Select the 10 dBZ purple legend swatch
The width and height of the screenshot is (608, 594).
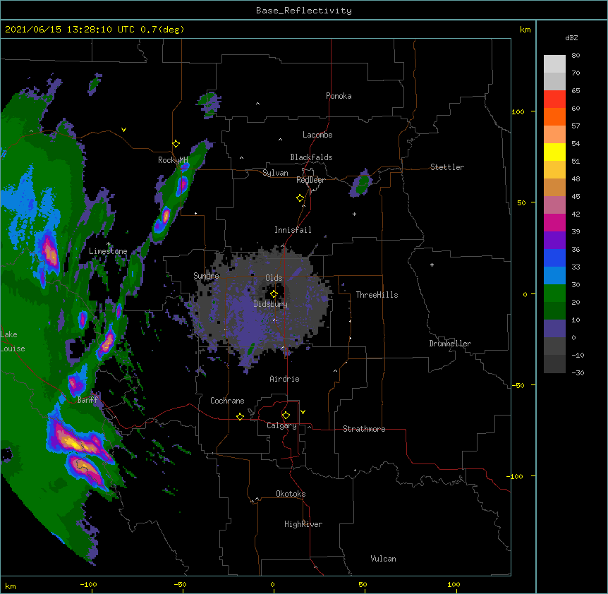click(x=554, y=329)
